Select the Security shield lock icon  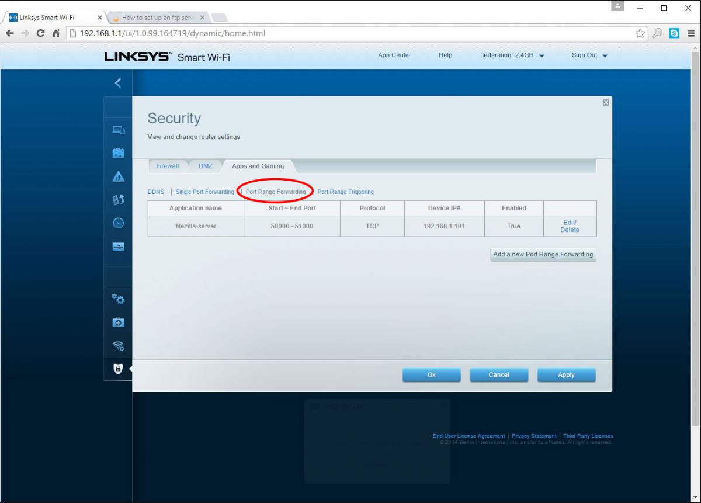(118, 369)
